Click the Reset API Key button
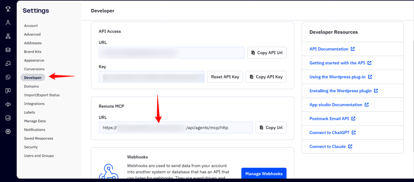 tap(225, 77)
